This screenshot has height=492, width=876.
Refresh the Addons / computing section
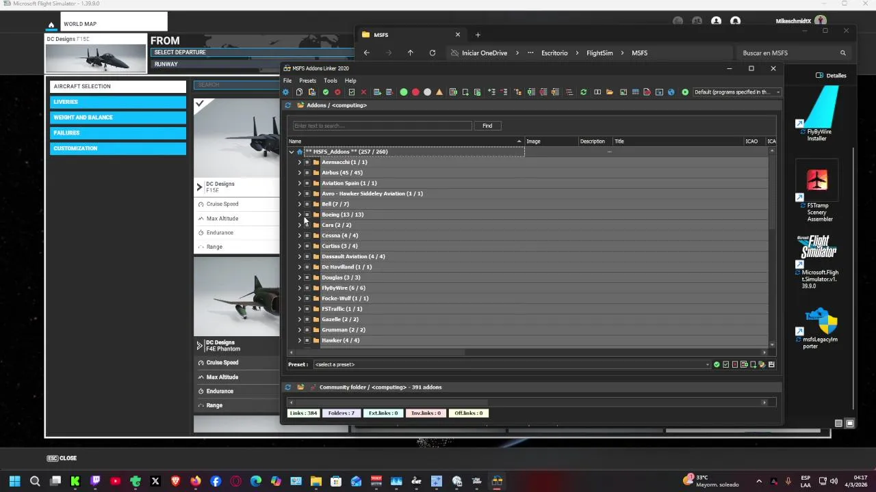(288, 105)
